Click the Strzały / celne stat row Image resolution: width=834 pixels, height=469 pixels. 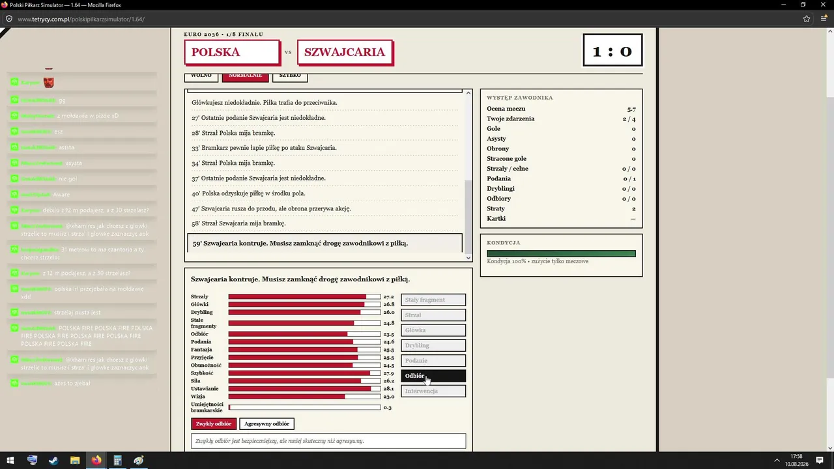[x=561, y=169]
